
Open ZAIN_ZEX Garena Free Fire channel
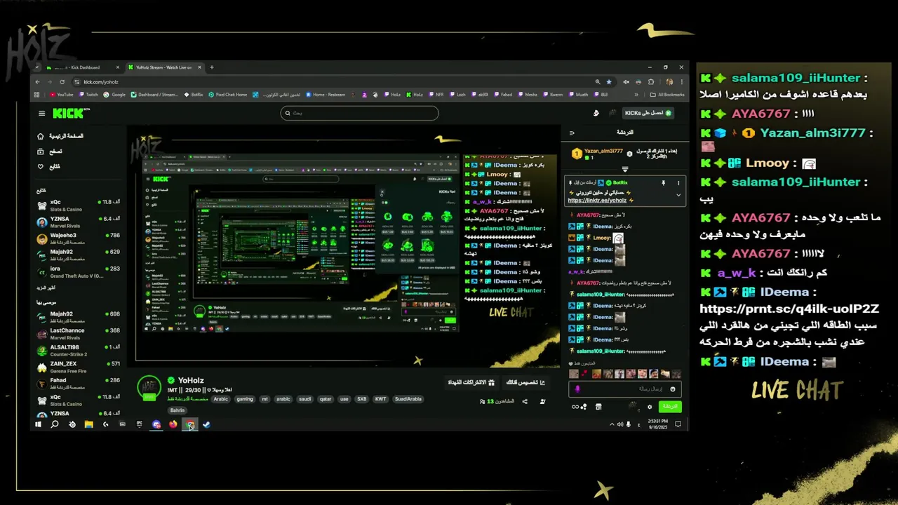click(79, 367)
